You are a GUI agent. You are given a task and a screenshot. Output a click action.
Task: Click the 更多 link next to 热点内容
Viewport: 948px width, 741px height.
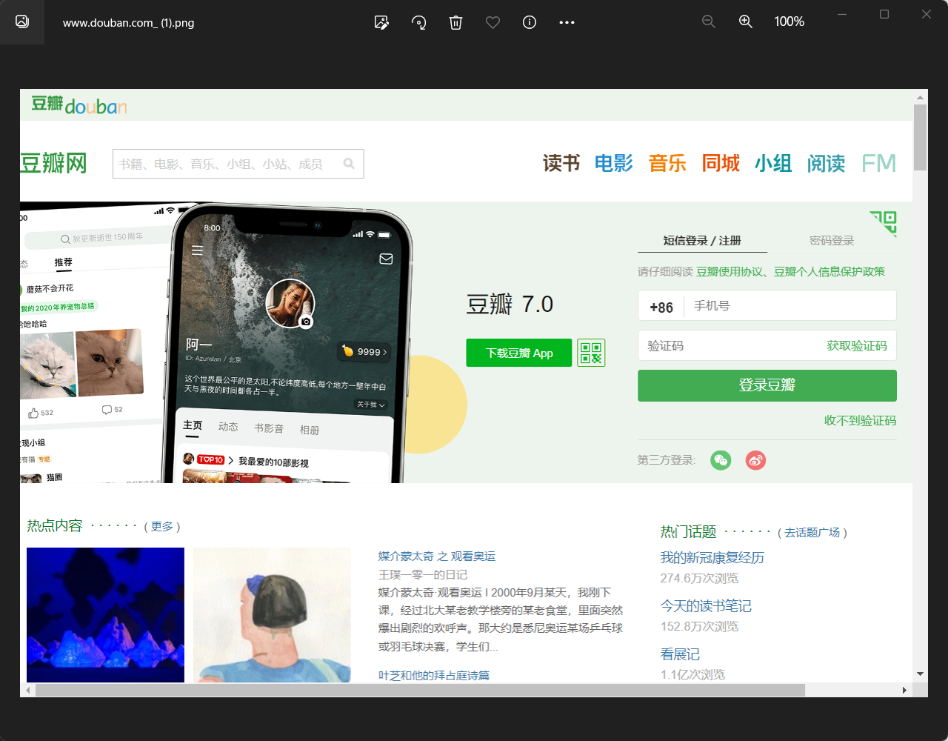click(162, 526)
